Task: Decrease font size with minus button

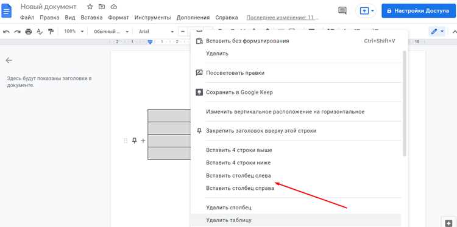Action: point(183,32)
